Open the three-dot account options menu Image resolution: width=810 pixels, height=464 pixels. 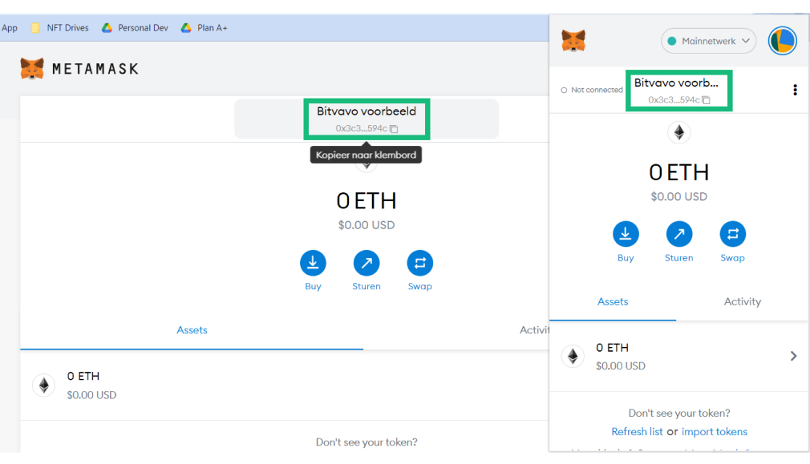(x=795, y=90)
